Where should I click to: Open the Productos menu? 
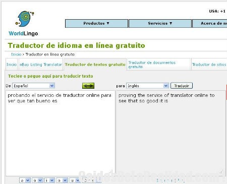click(x=96, y=23)
